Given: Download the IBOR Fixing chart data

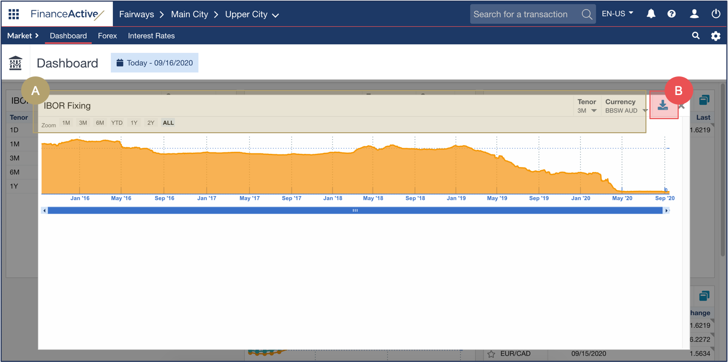Looking at the screenshot, I should pos(664,106).
